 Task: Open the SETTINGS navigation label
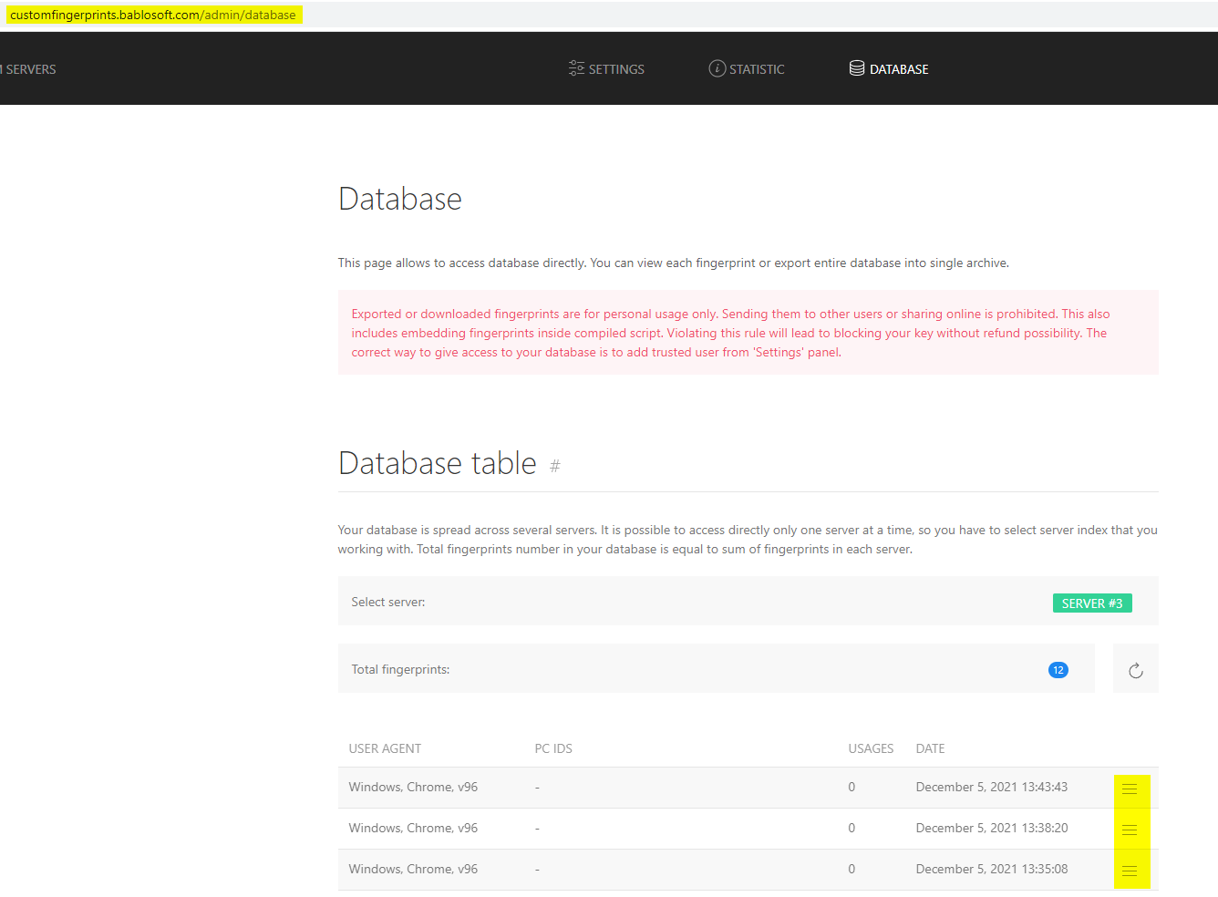click(616, 69)
